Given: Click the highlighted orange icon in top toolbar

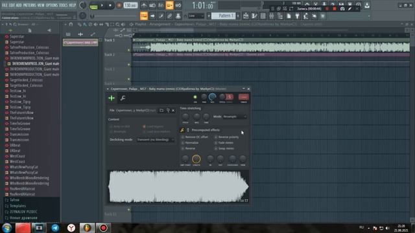Looking at the screenshot, I should tap(169, 5).
